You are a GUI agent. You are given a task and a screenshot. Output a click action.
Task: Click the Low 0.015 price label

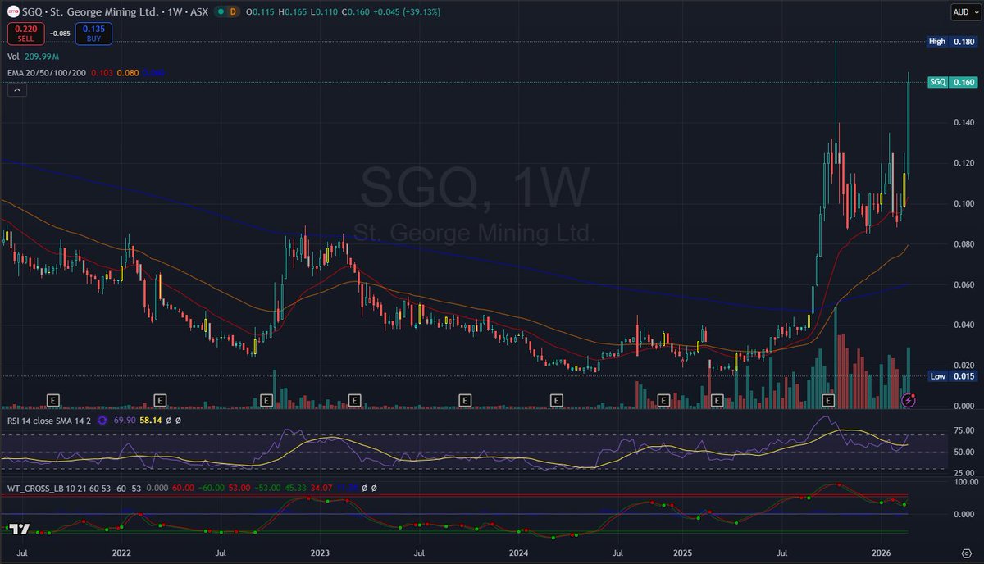(952, 376)
